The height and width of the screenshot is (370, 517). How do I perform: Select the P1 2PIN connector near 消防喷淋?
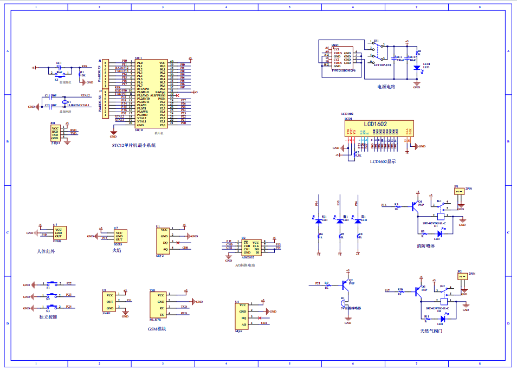click(x=459, y=191)
